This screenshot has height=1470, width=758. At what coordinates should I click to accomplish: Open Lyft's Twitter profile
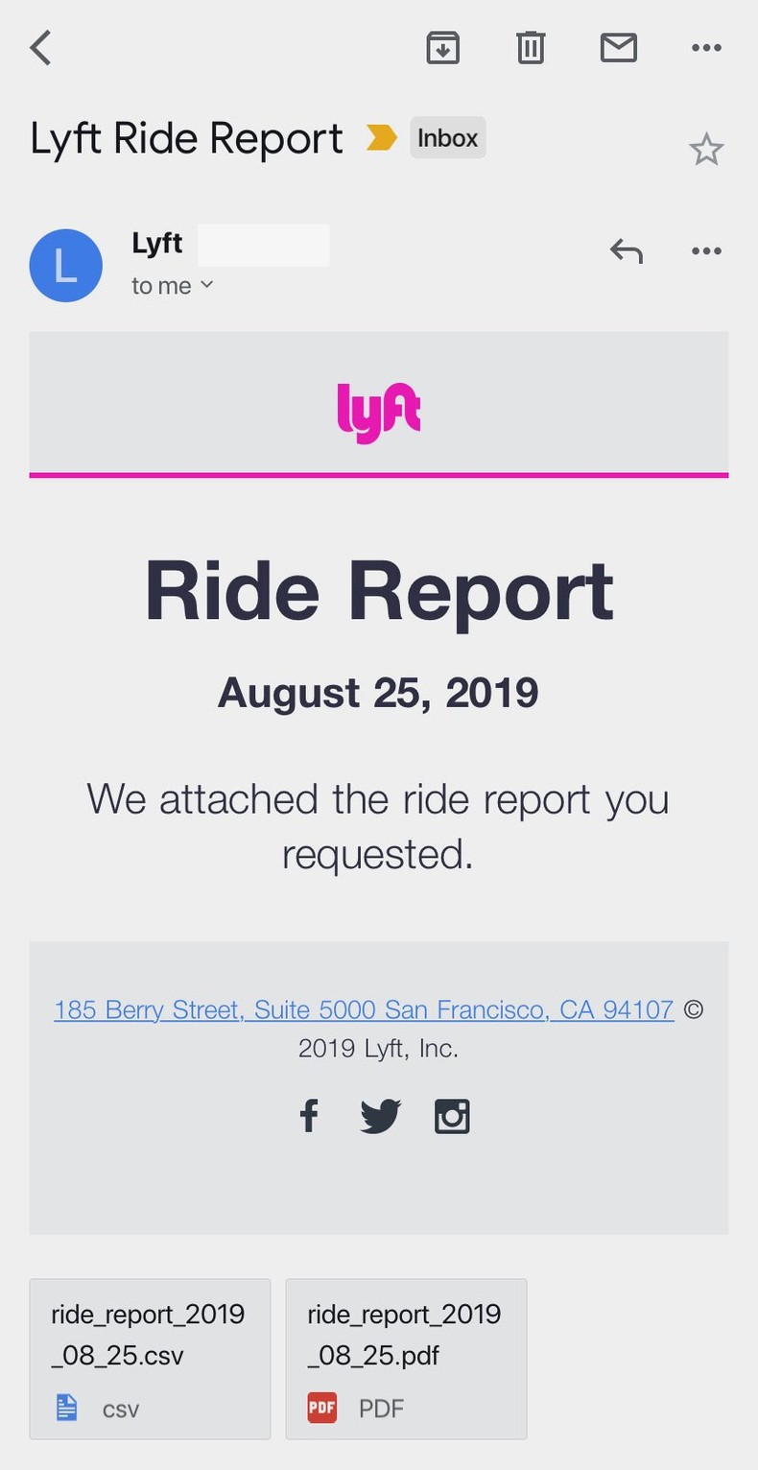pyautogui.click(x=380, y=1115)
